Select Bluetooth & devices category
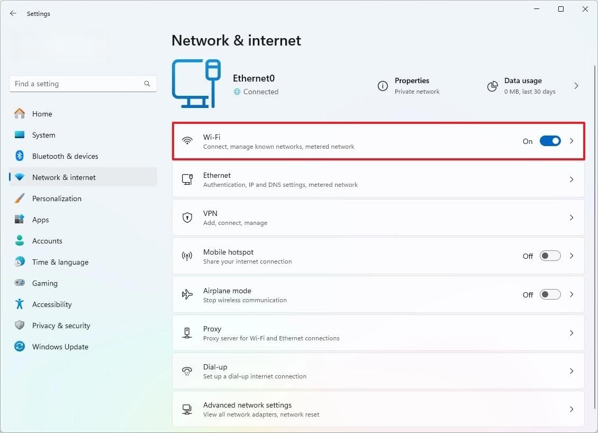The height and width of the screenshot is (433, 598). click(83, 156)
